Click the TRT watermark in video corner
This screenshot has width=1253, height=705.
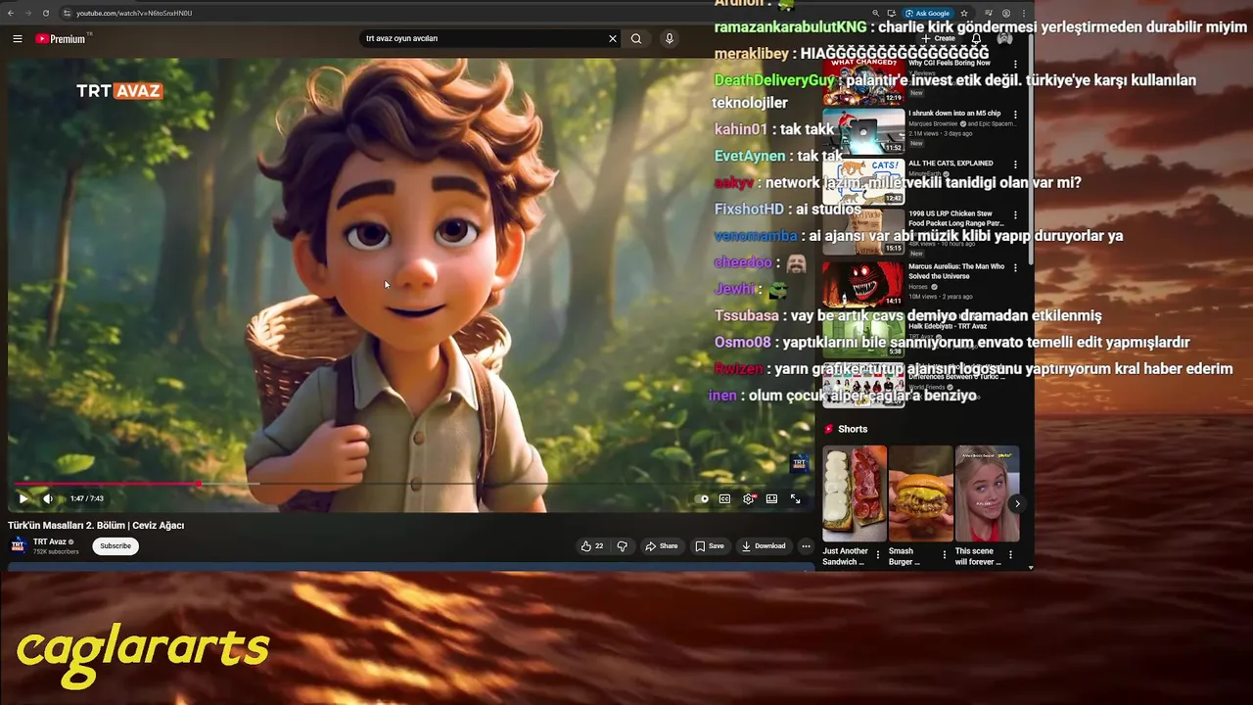coord(800,463)
